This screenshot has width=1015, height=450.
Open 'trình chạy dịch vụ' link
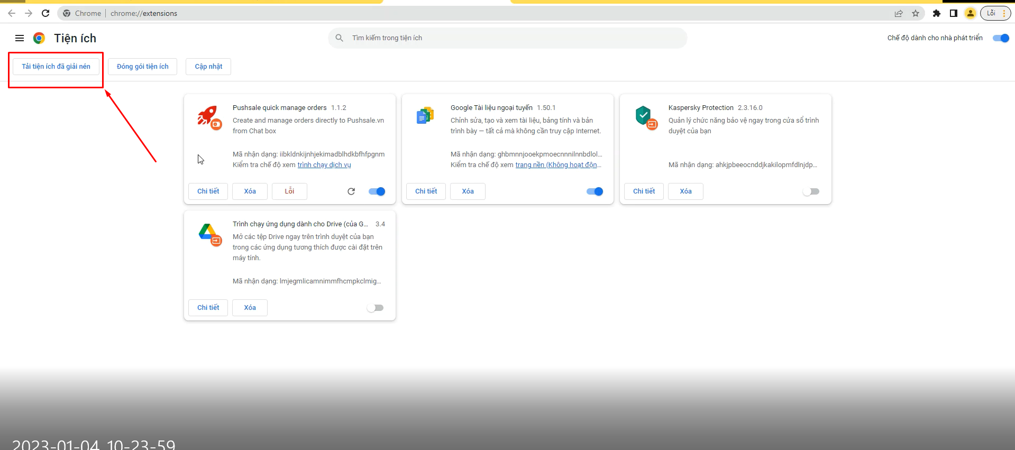324,165
